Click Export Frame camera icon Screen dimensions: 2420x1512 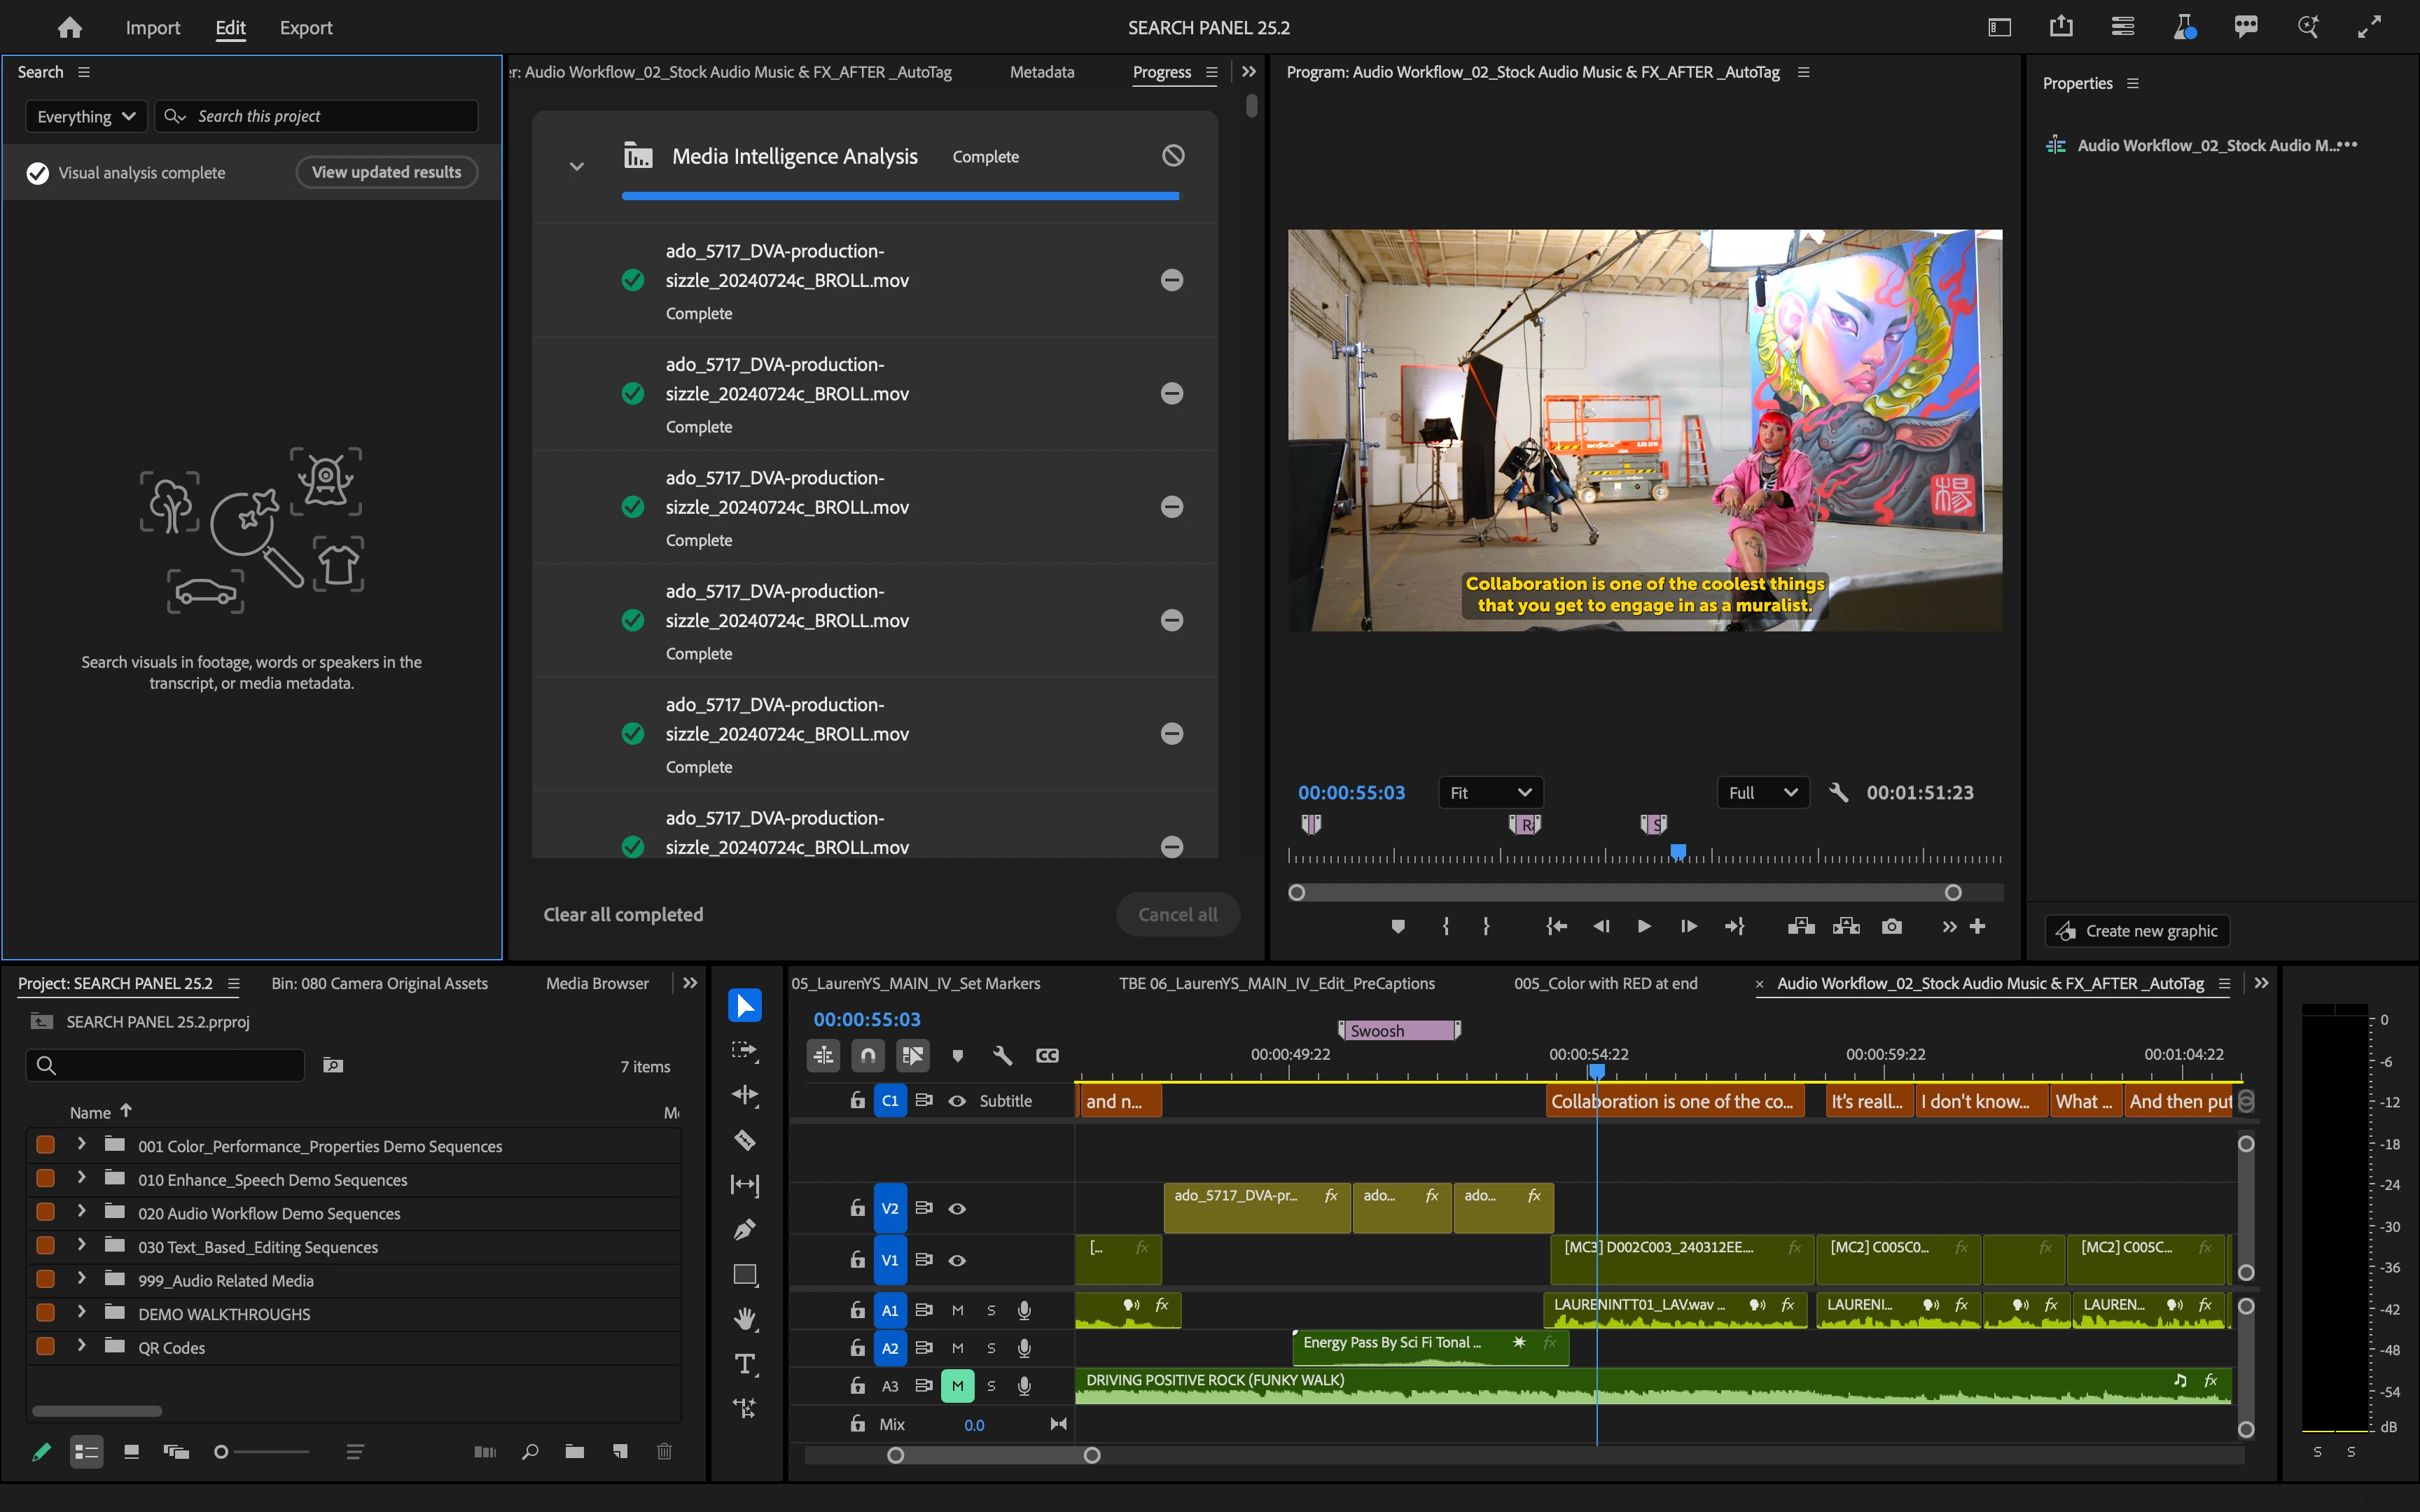point(1891,927)
